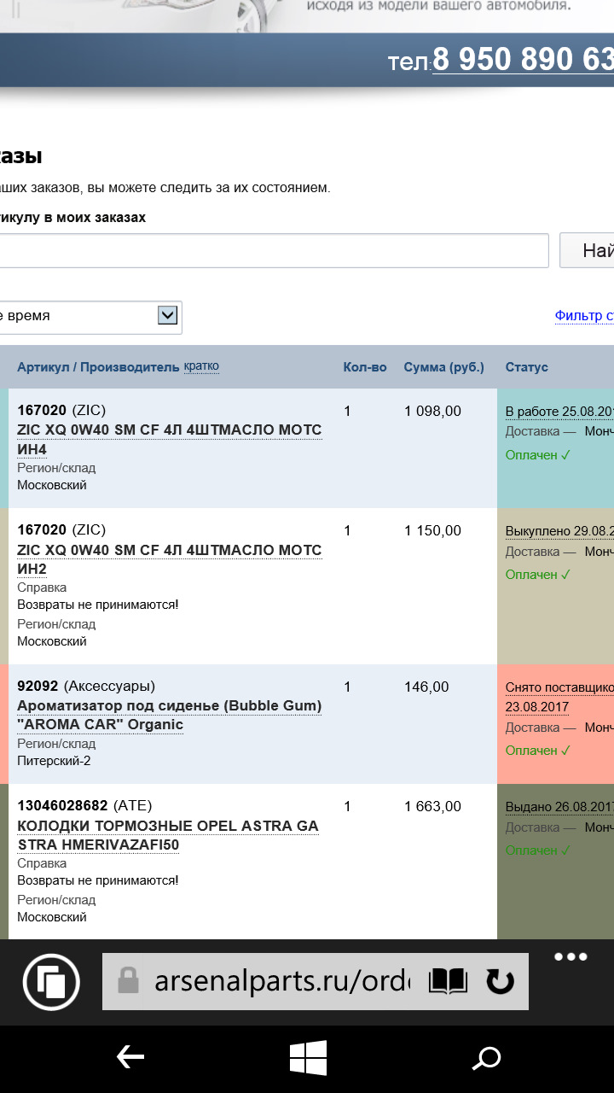Open ZIC XQ 0W40 ИН4 product link
The width and height of the screenshot is (614, 1093).
tap(169, 439)
